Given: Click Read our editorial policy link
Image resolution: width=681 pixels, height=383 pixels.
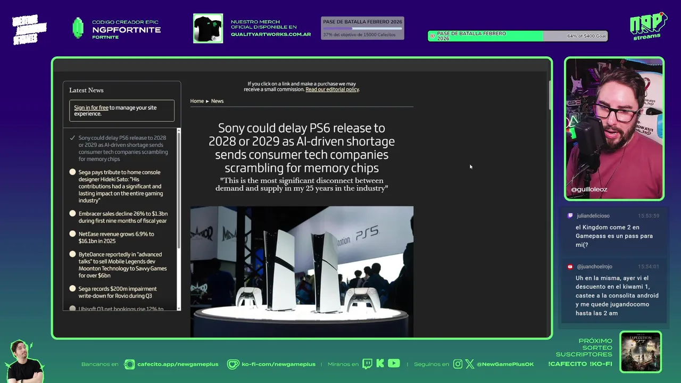Looking at the screenshot, I should point(332,89).
